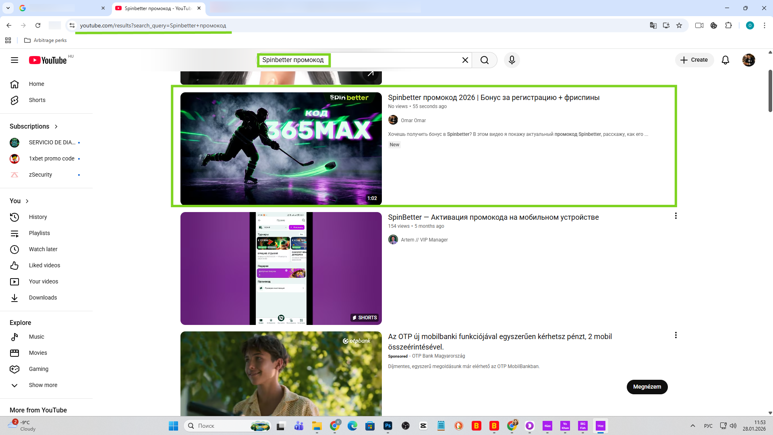
Task: Open Chrome profile icon
Action: pyautogui.click(x=750, y=25)
